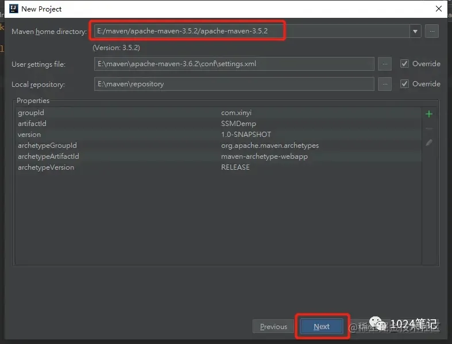The width and height of the screenshot is (452, 344).
Task: Toggle Override checkbox for User settings file
Action: (404, 63)
